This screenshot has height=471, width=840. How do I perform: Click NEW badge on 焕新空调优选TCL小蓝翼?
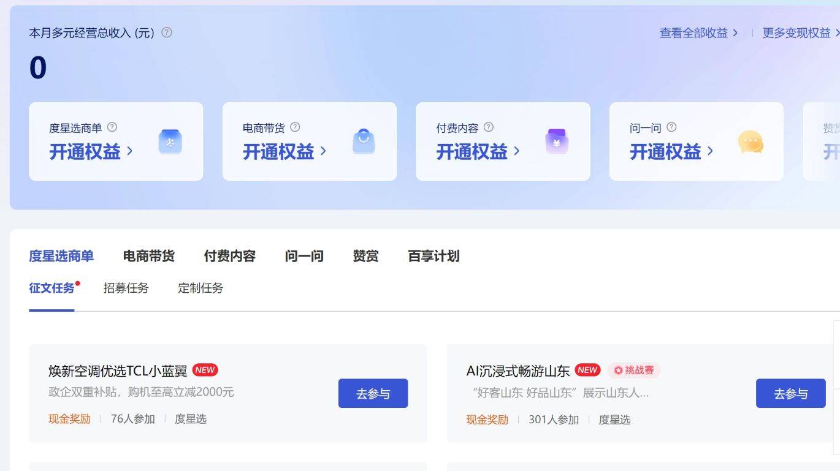[x=205, y=370]
